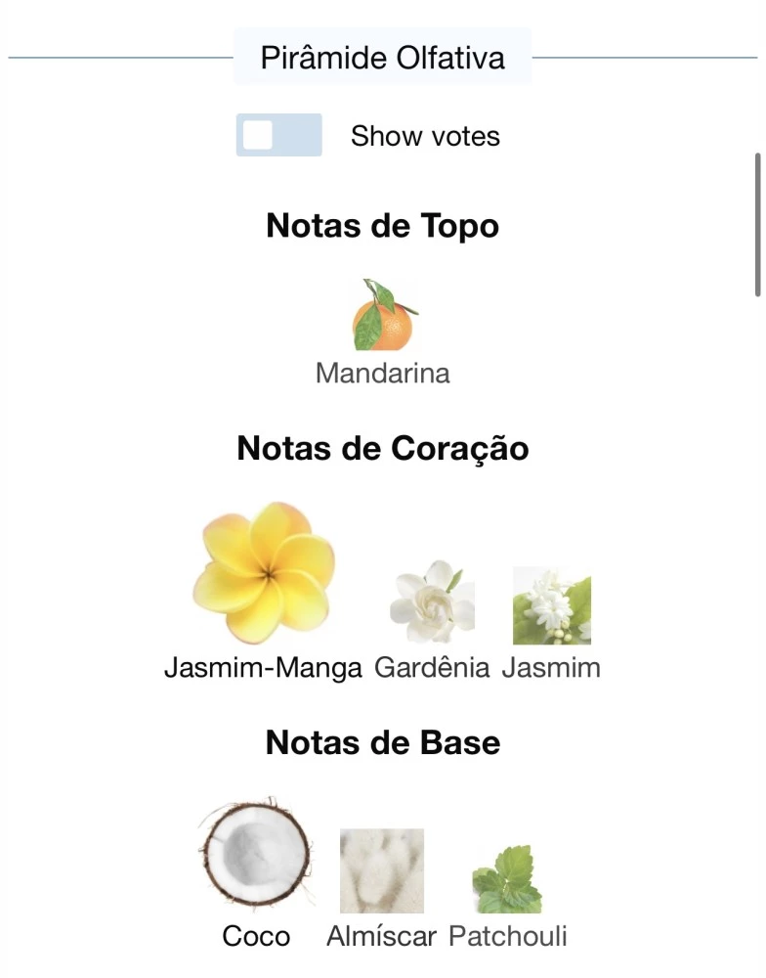This screenshot has height=978, width=766.
Task: Toggle the Show votes switch
Action: coord(278,135)
